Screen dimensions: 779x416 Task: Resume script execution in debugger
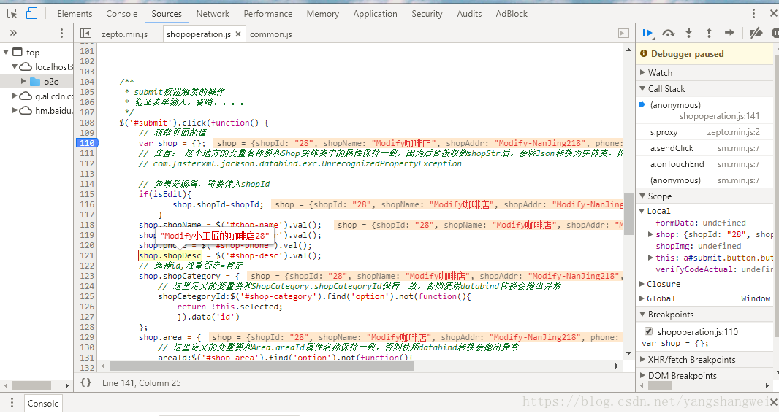tap(647, 33)
